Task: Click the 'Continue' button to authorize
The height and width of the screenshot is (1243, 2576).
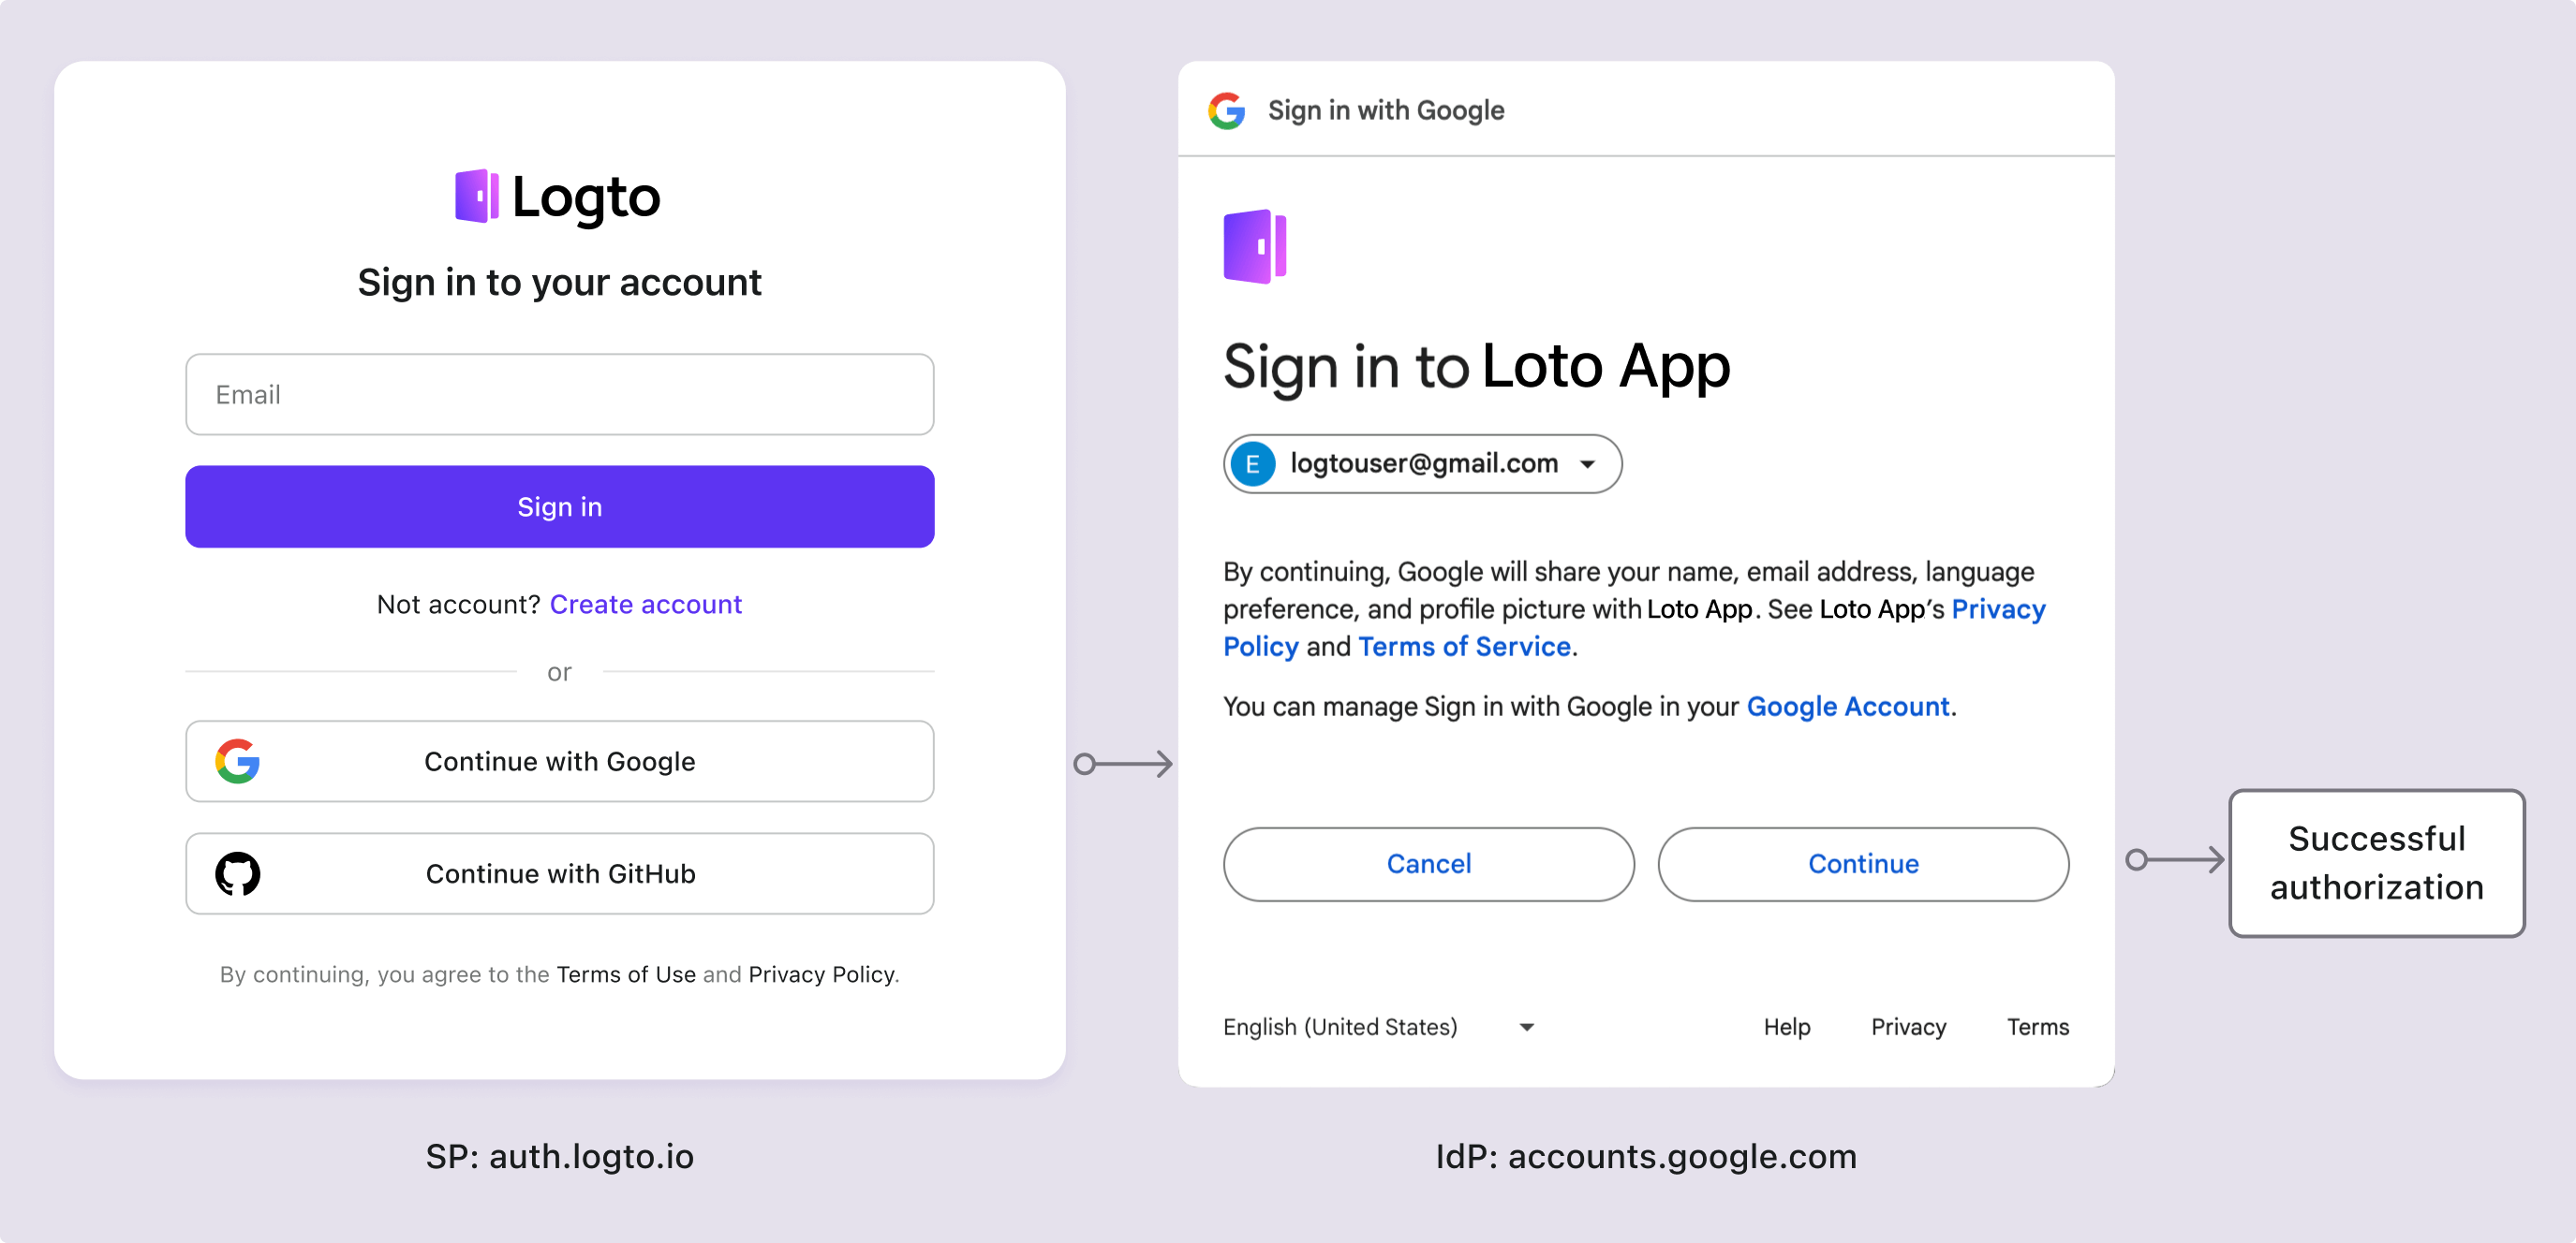Action: click(x=1861, y=864)
